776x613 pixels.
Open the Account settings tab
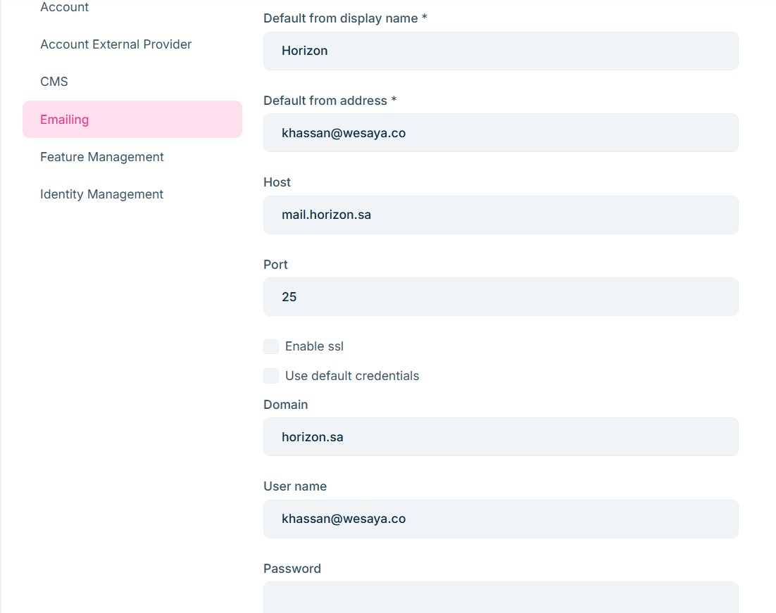click(x=65, y=8)
